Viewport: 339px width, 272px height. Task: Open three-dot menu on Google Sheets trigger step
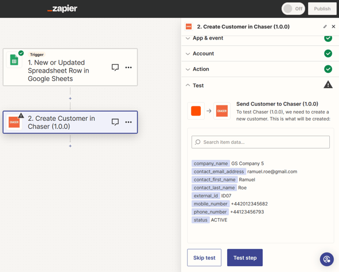click(128, 68)
